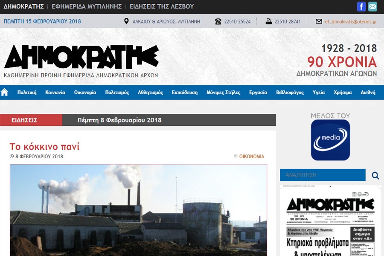Open the Facebook page icon

click(361, 7)
